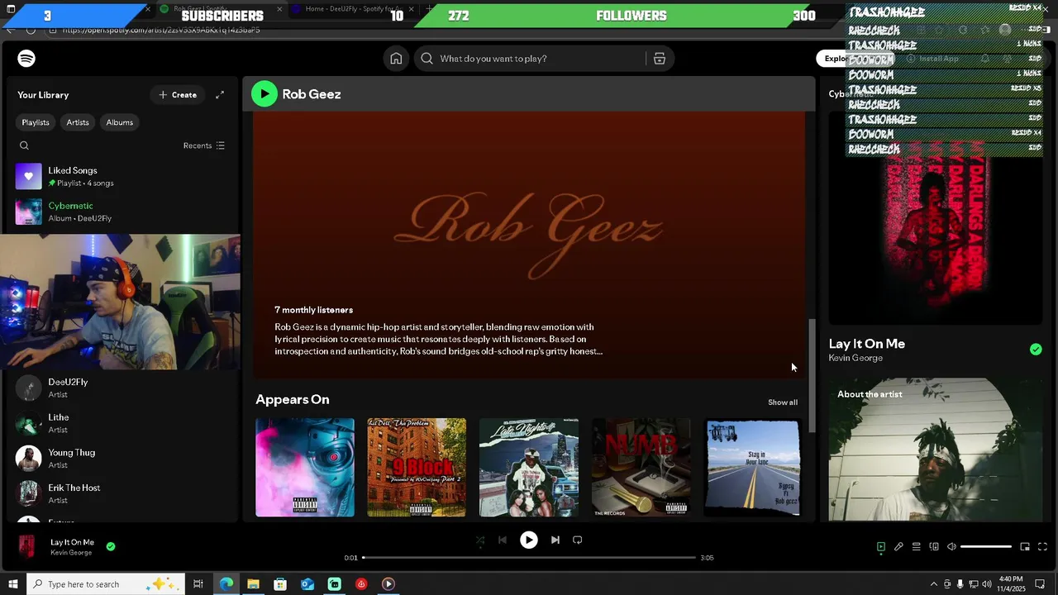Viewport: 1058px width, 595px height.
Task: Filter library by Artists
Action: pyautogui.click(x=78, y=122)
